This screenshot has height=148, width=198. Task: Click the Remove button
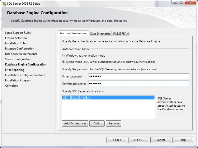point(114,123)
